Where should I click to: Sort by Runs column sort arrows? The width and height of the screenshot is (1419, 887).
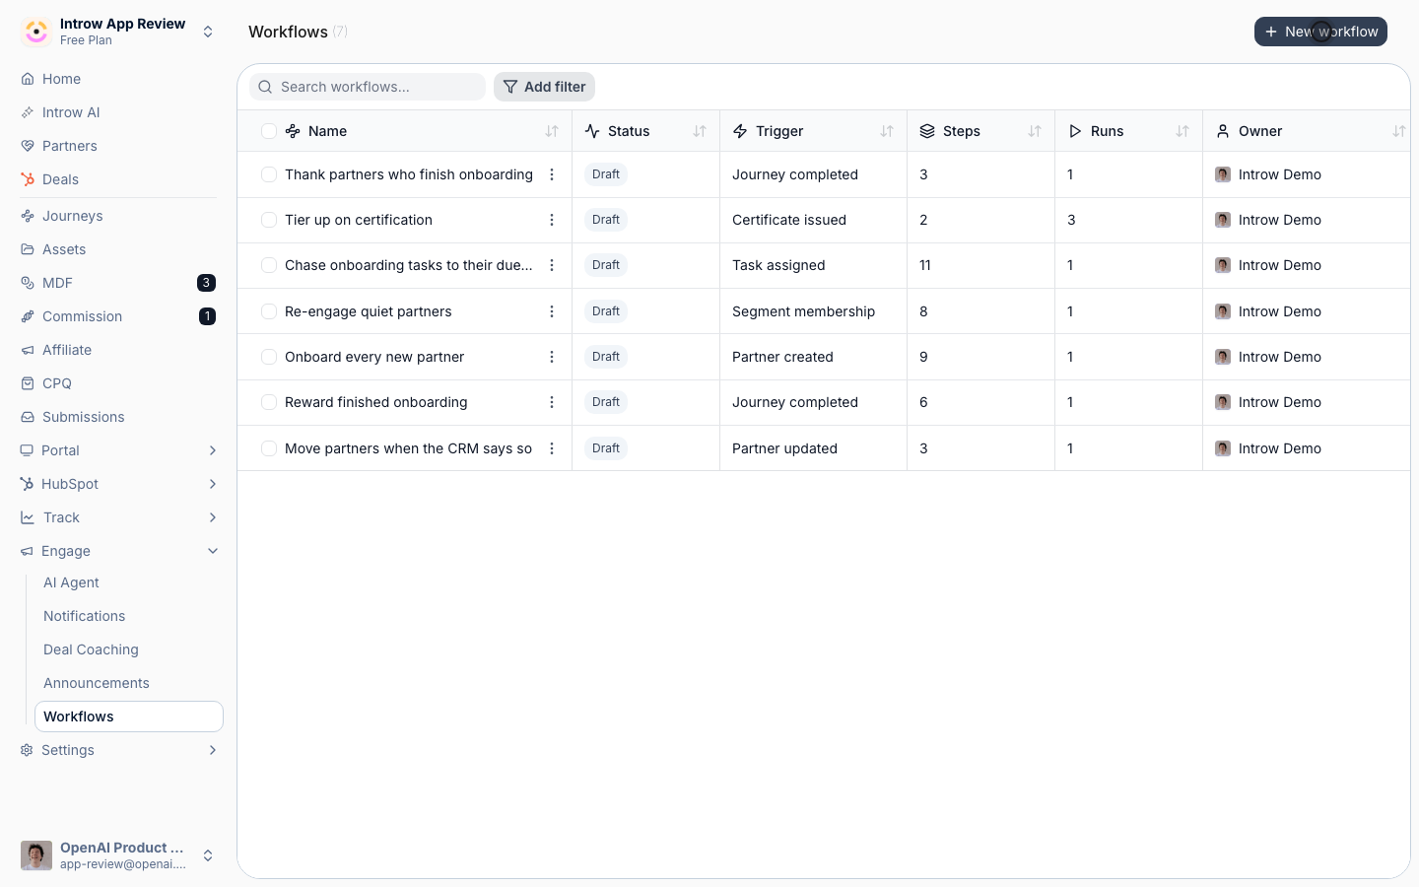coord(1182,131)
